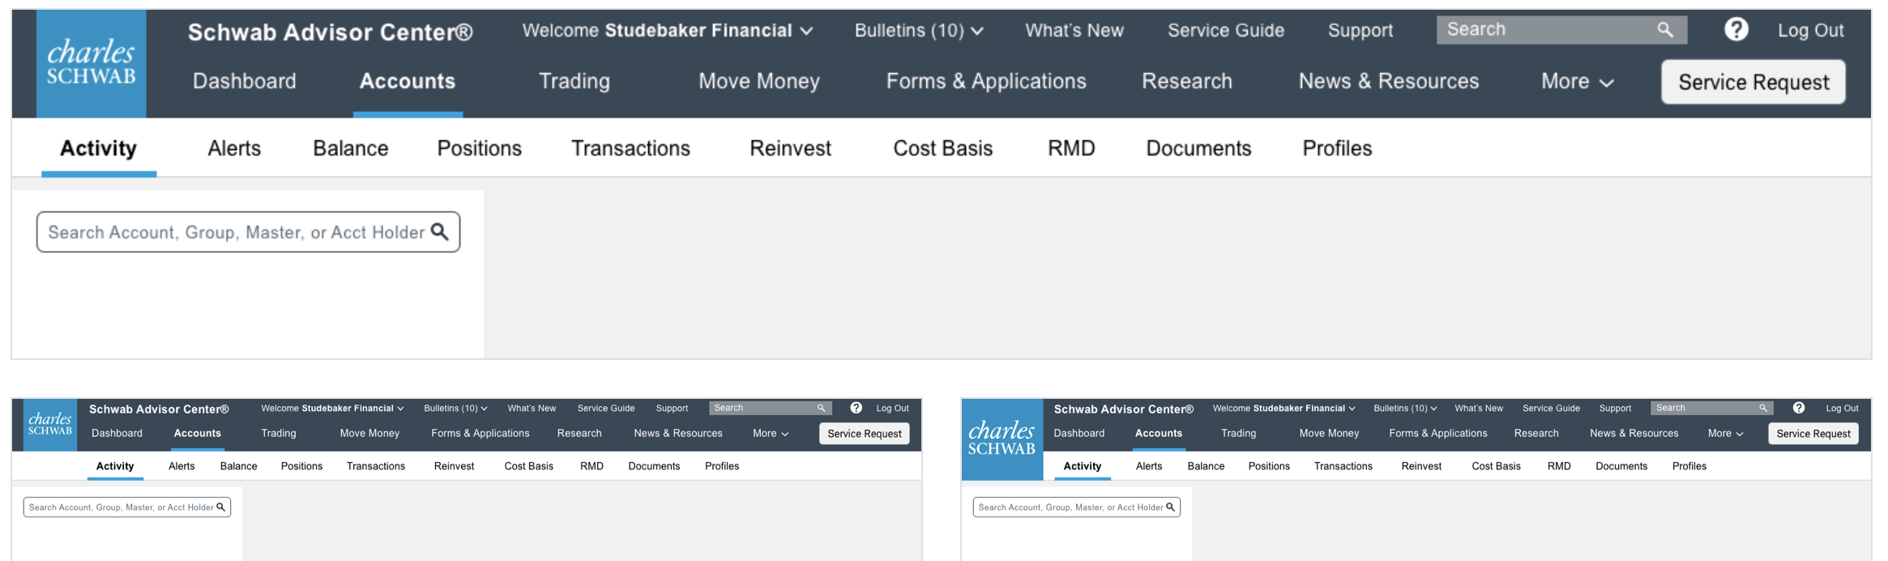The height and width of the screenshot is (561, 1888).
Task: Go to Trading in the large top navigation
Action: coord(575,81)
